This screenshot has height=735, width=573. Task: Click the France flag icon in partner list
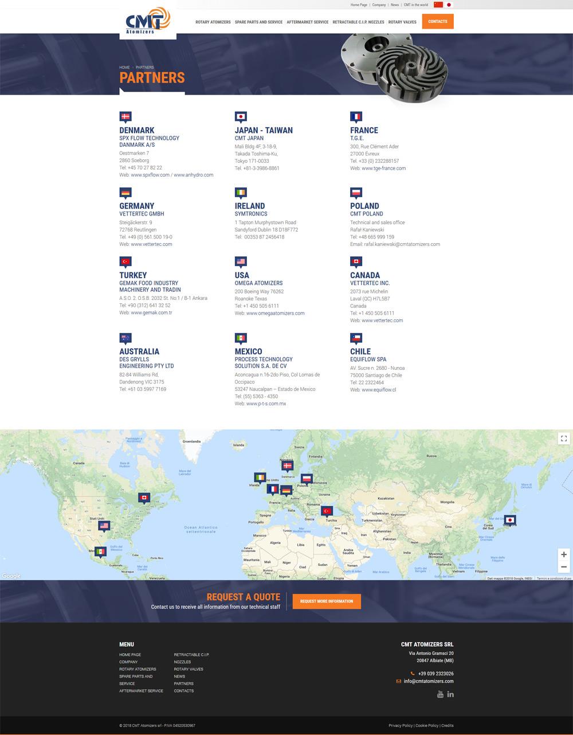tap(356, 117)
